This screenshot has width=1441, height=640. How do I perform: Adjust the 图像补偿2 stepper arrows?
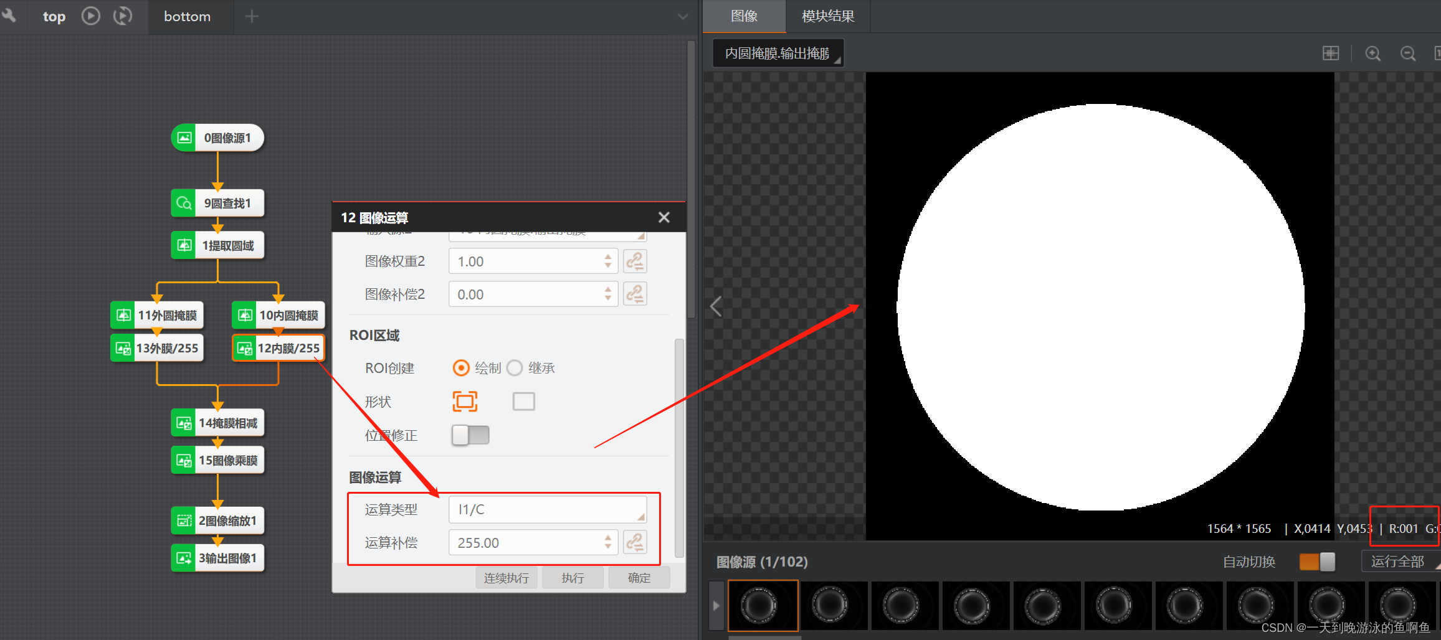pos(608,294)
